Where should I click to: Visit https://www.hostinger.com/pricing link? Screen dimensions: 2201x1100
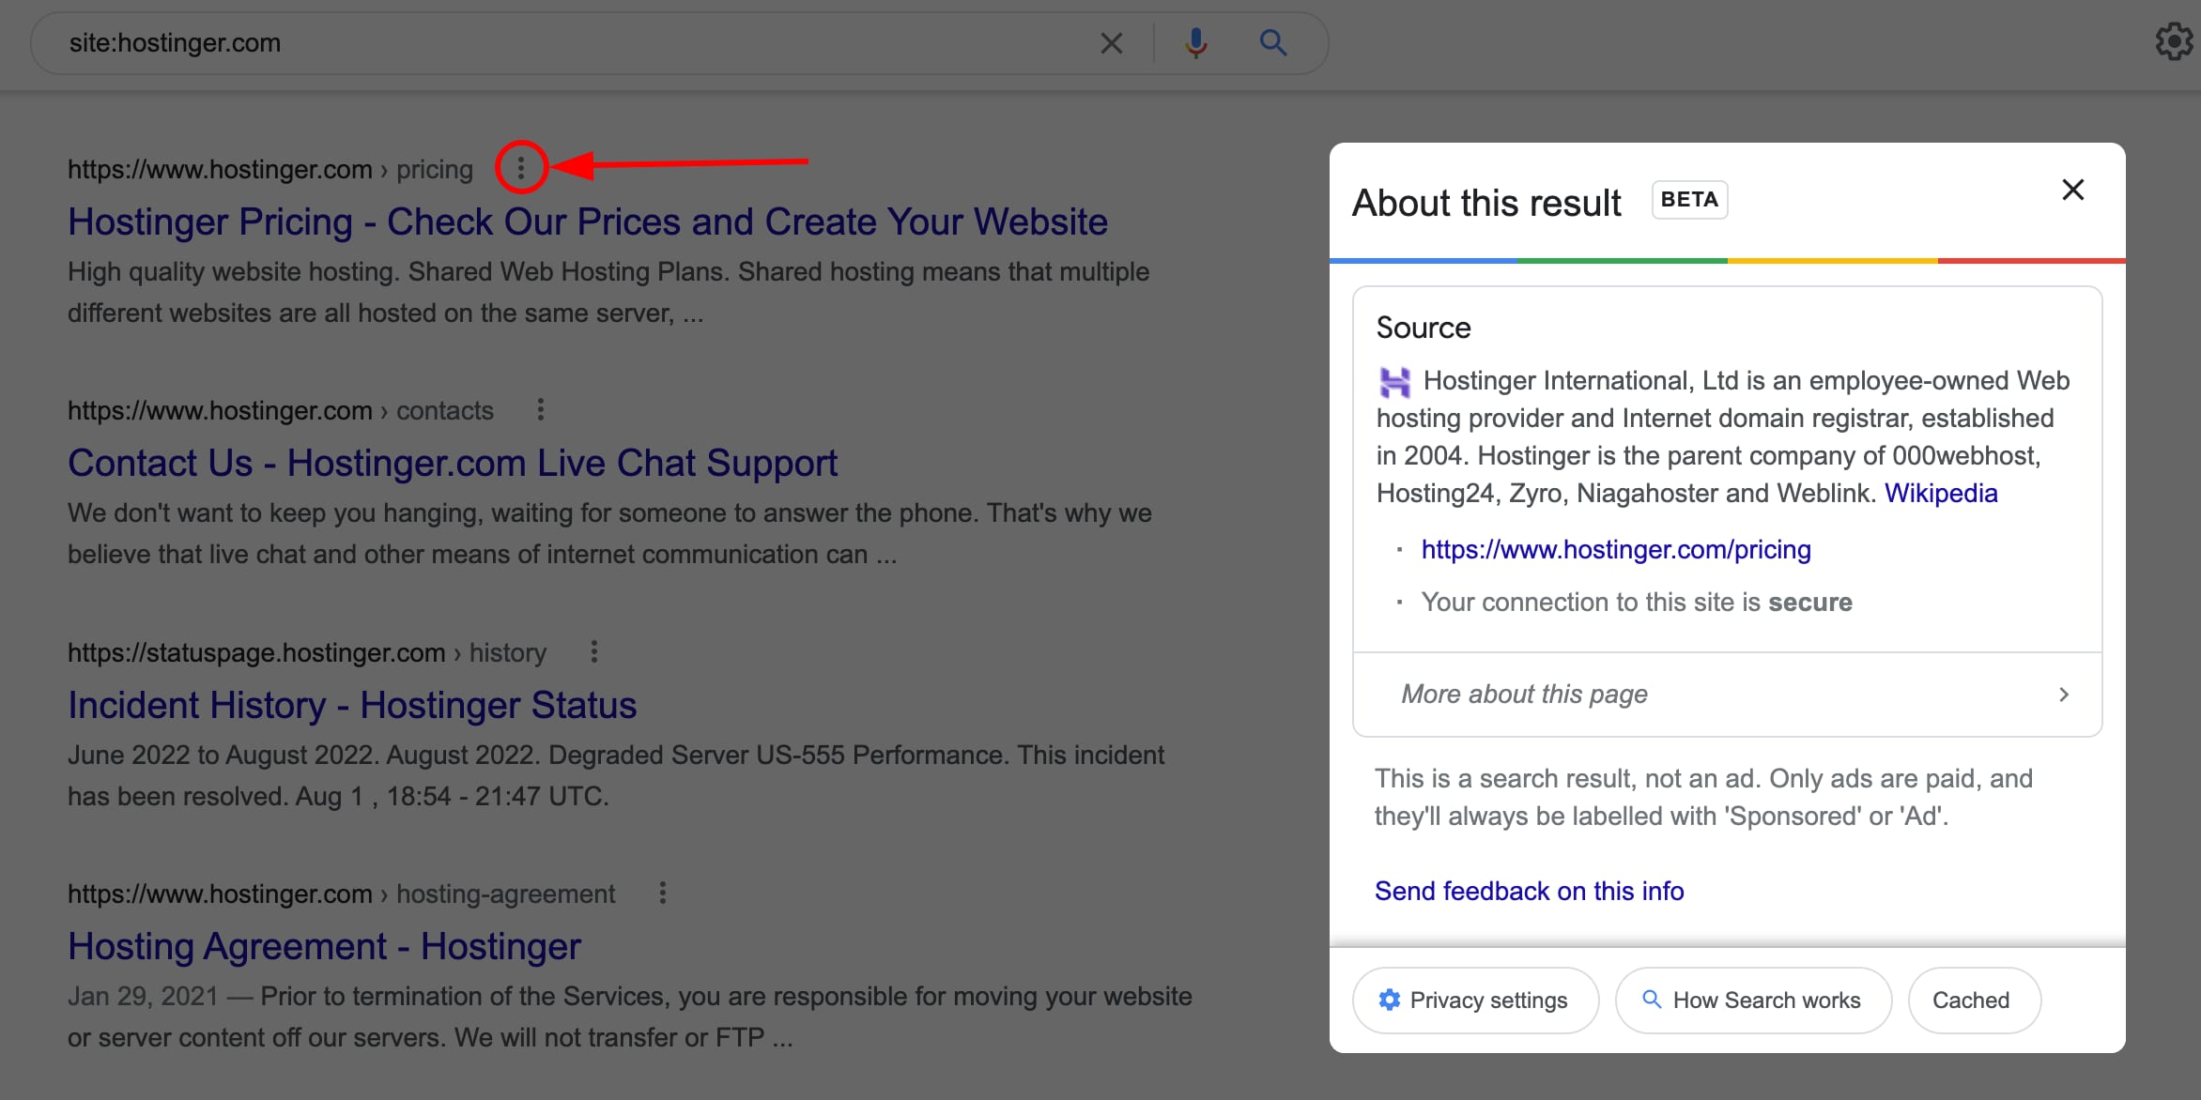click(1615, 549)
